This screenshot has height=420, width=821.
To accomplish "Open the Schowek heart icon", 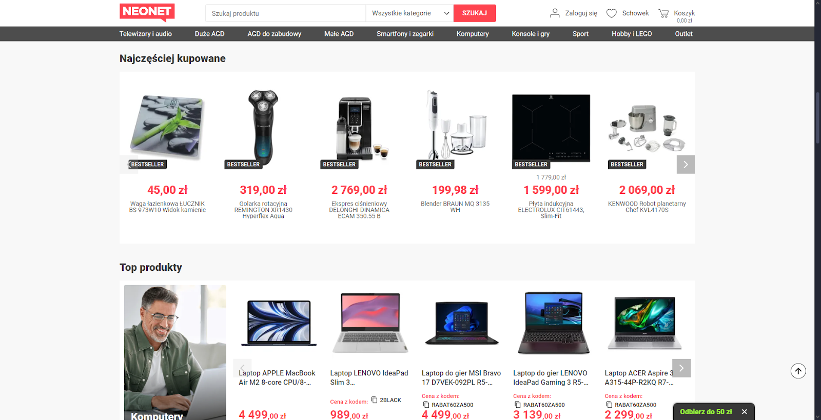I will 611,13.
